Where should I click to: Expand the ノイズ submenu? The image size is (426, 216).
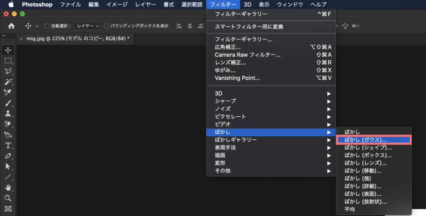click(271, 109)
